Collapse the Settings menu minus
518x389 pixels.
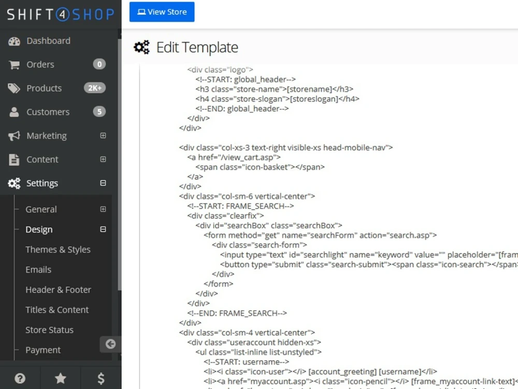[x=103, y=183]
